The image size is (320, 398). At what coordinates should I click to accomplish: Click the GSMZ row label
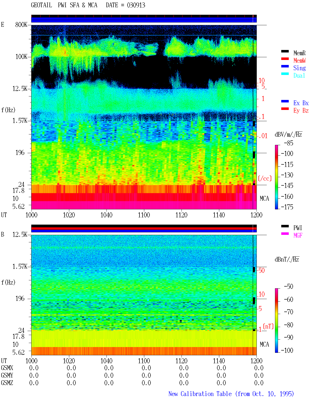tap(7, 383)
